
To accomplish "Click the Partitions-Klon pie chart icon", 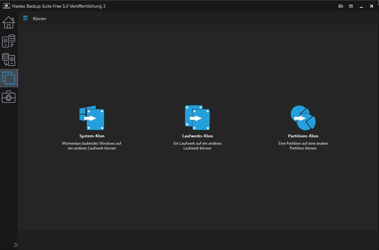I will tap(303, 118).
